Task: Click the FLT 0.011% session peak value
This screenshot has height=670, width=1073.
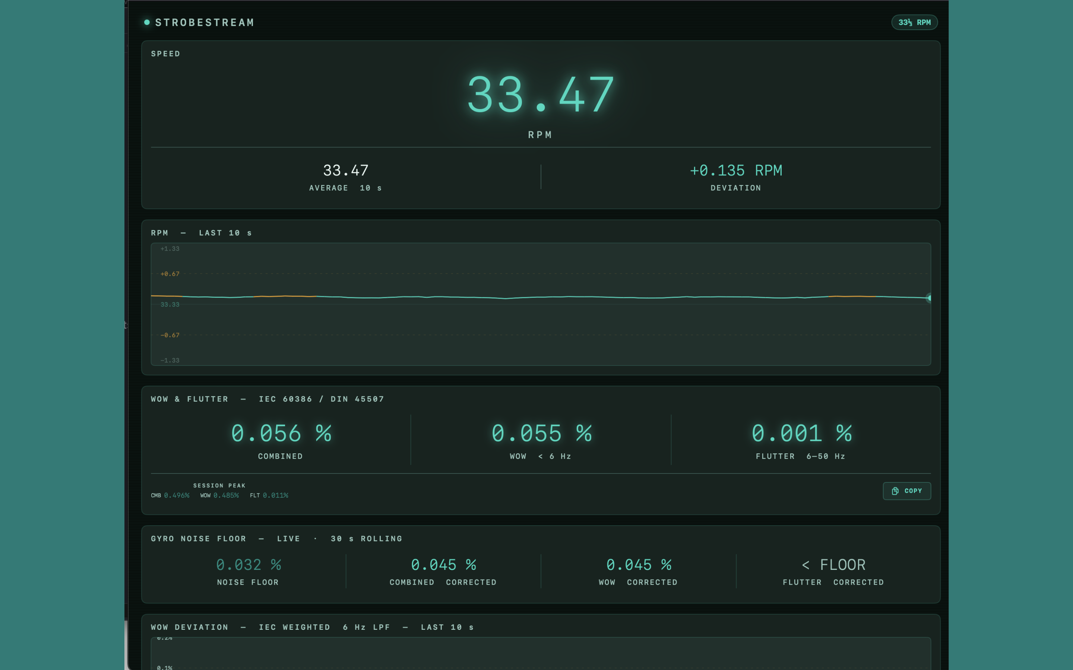Action: 269,495
